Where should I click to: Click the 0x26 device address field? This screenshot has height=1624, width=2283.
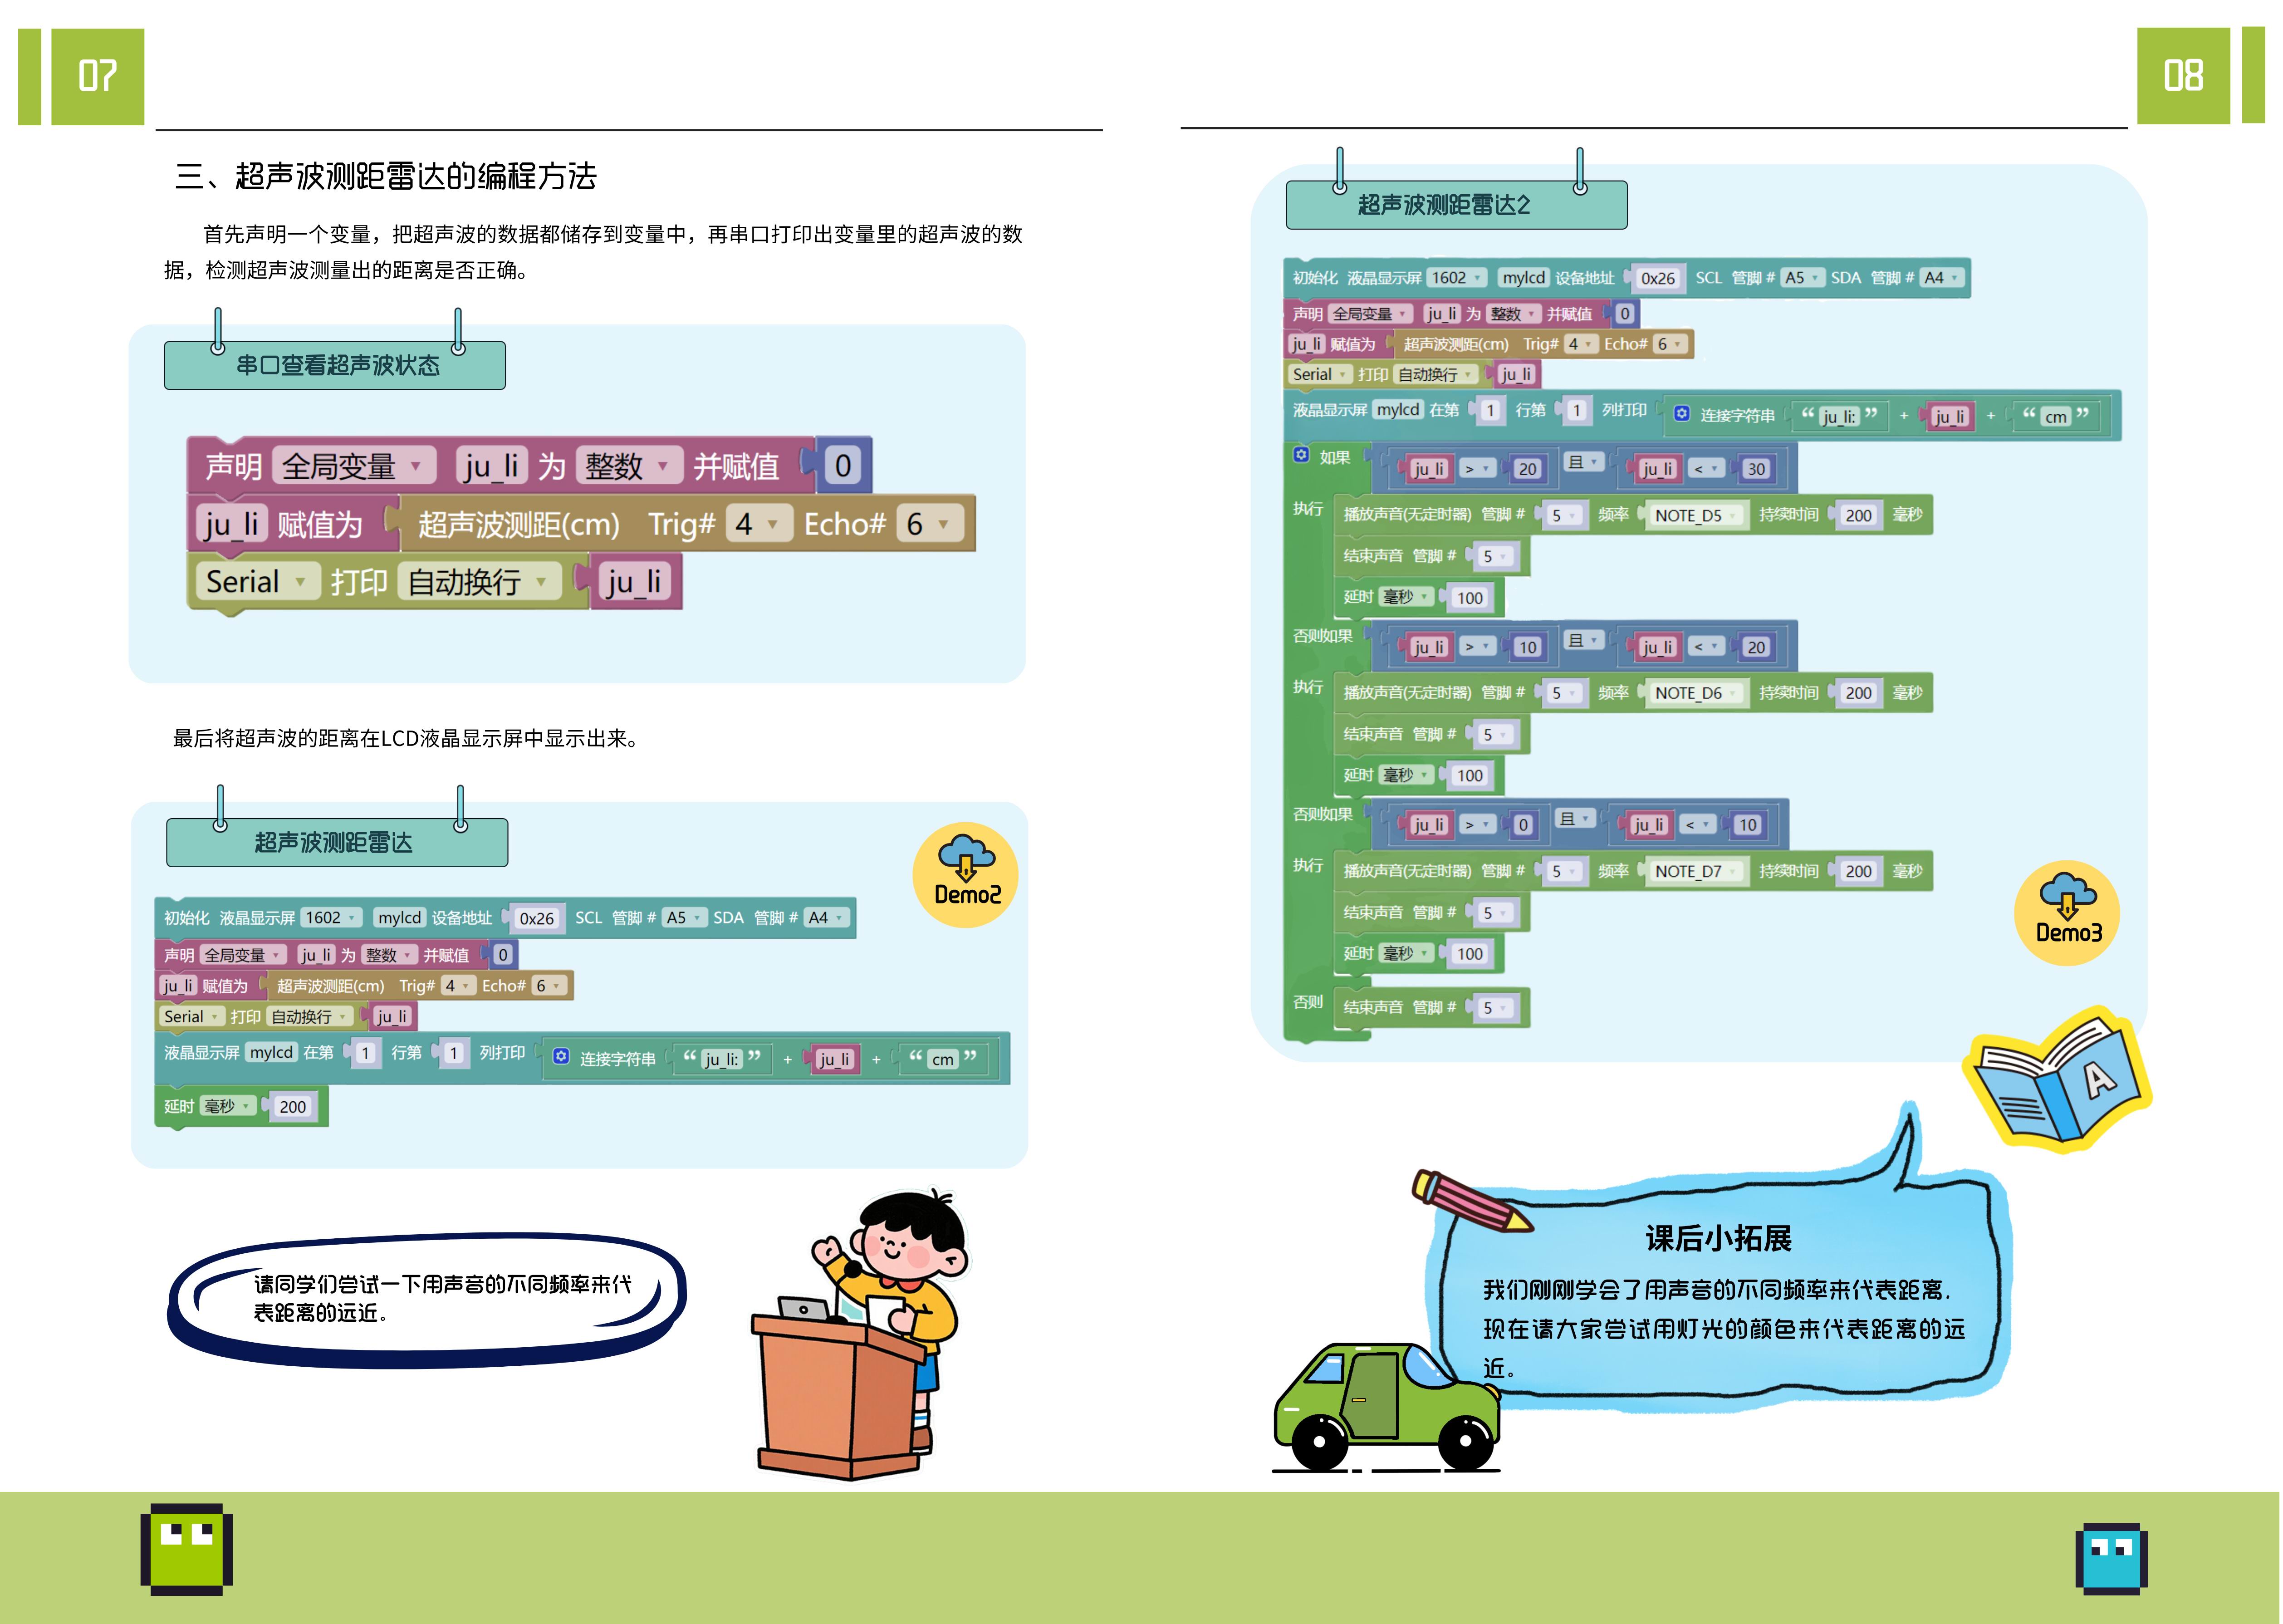pos(537,918)
